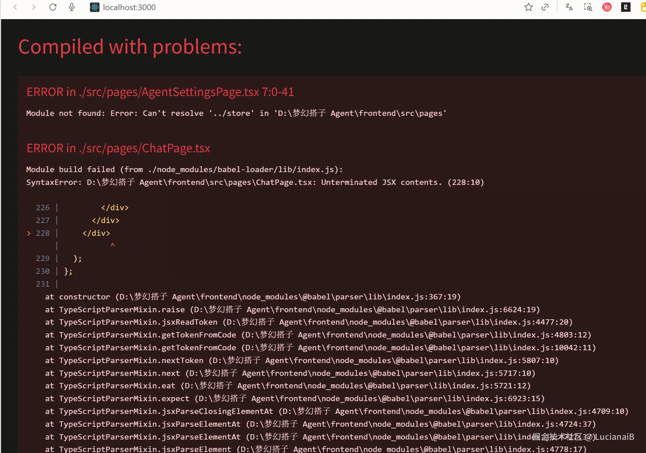Click the copy link chain icon

click(545, 7)
